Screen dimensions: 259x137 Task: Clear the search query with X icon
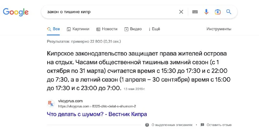181,12
